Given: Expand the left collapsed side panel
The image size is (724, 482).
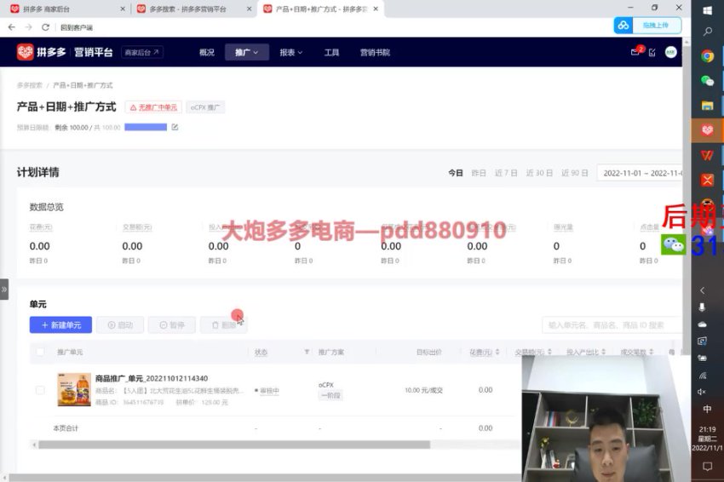Looking at the screenshot, I should coord(4,290).
